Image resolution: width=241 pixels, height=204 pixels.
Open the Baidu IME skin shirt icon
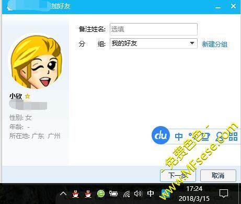205,137
